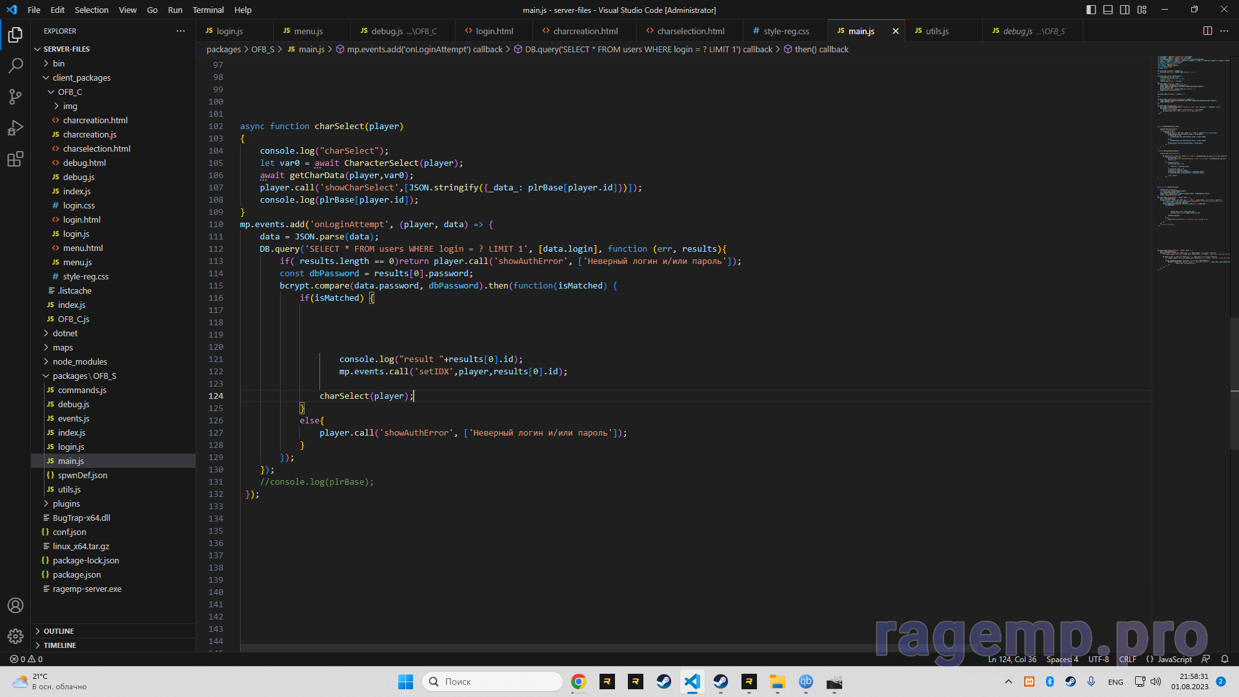Image resolution: width=1239 pixels, height=697 pixels.
Task: Open package.json in the explorer
Action: pyautogui.click(x=76, y=574)
